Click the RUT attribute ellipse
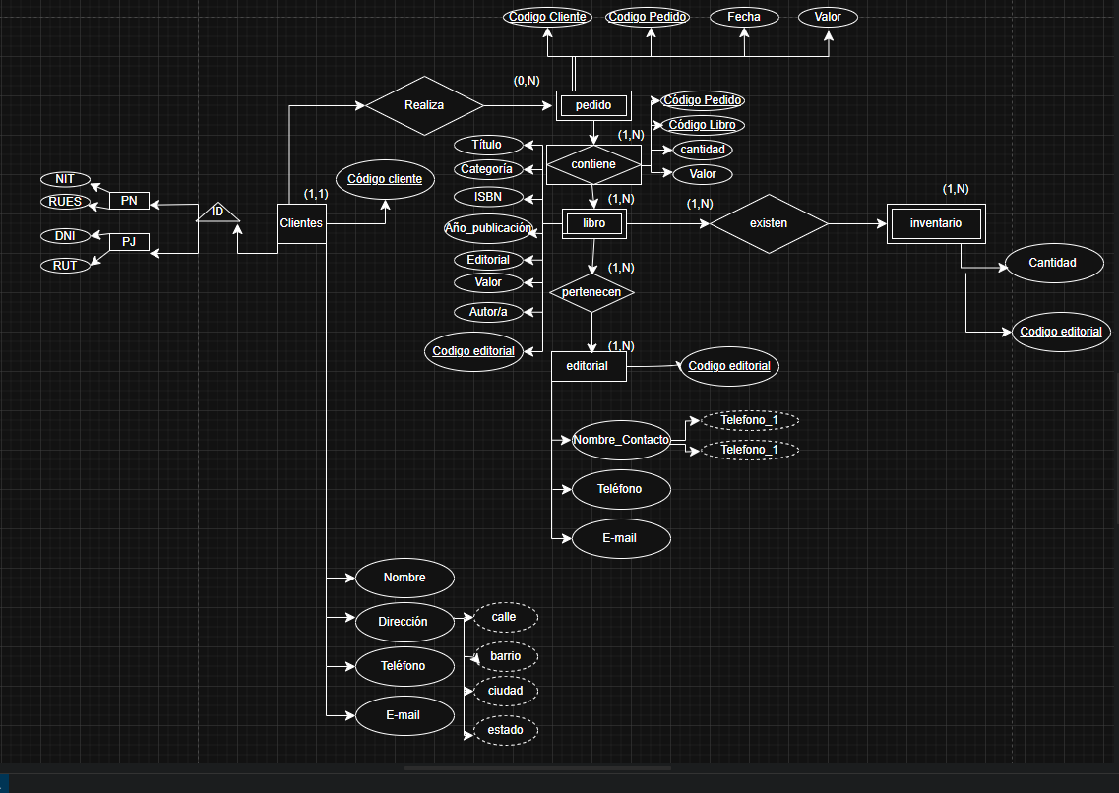The height and width of the screenshot is (793, 1119). tap(65, 266)
